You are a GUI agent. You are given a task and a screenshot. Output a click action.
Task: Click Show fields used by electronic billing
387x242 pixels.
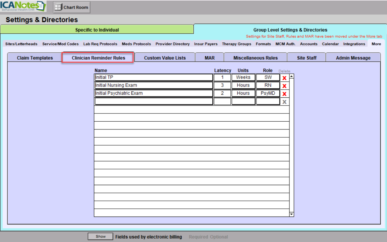click(x=101, y=237)
